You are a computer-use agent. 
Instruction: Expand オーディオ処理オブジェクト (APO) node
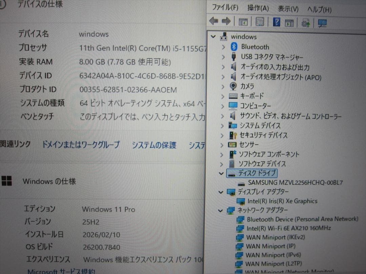223,77
